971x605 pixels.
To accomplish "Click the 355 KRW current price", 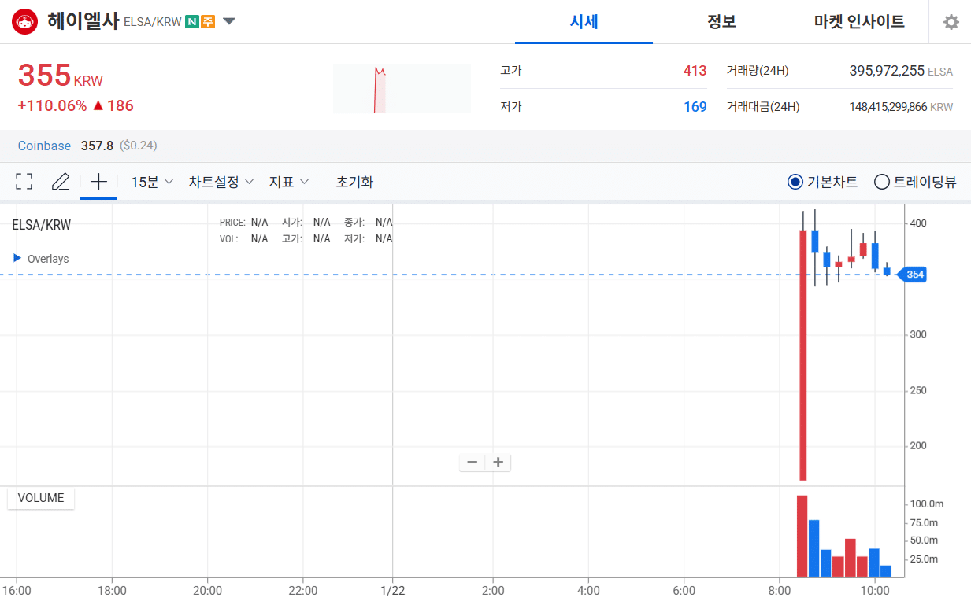I will (x=60, y=76).
